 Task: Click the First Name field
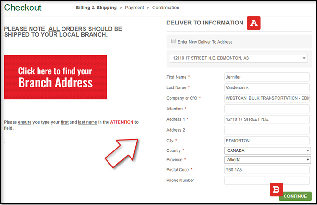click(267, 77)
